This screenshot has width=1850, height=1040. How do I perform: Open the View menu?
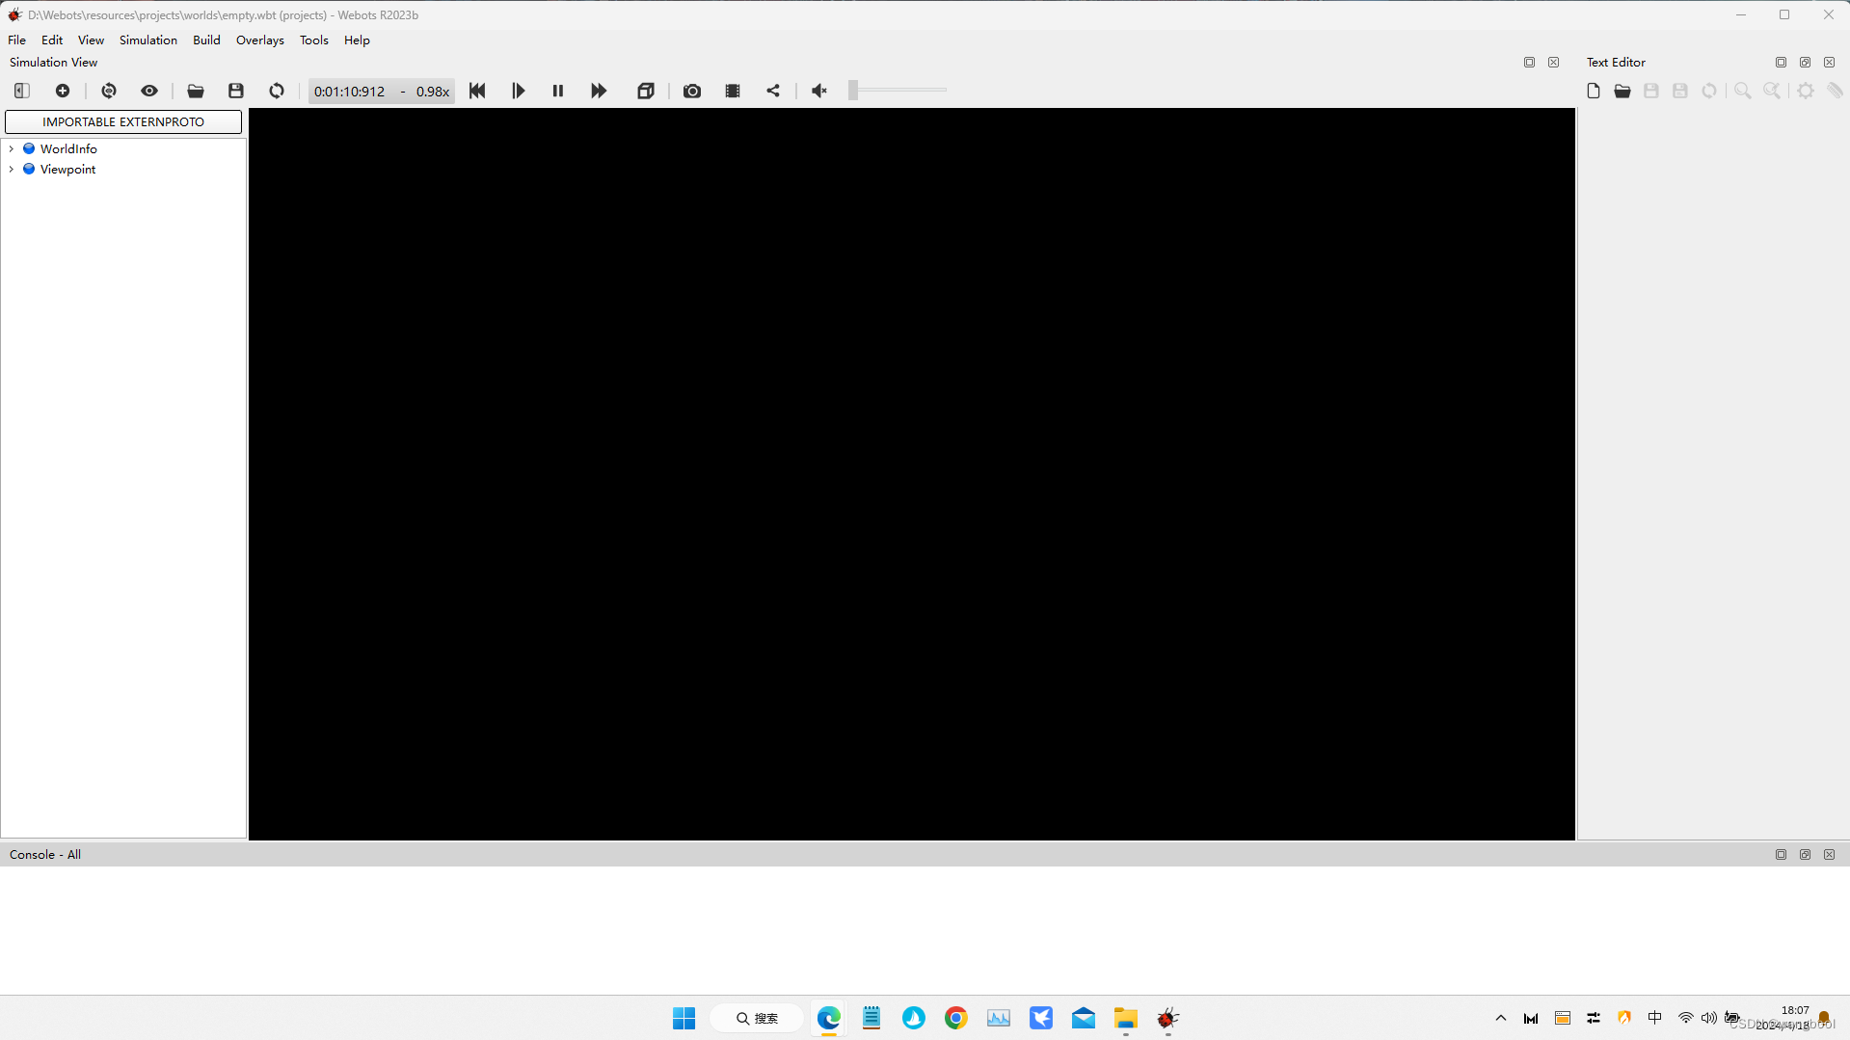[92, 40]
